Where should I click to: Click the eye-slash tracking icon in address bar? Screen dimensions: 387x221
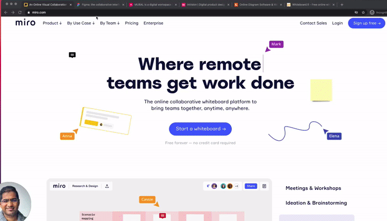click(x=356, y=12)
